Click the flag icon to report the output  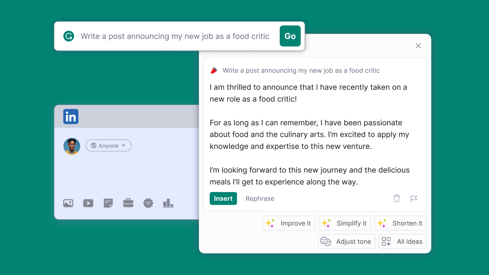pos(414,199)
